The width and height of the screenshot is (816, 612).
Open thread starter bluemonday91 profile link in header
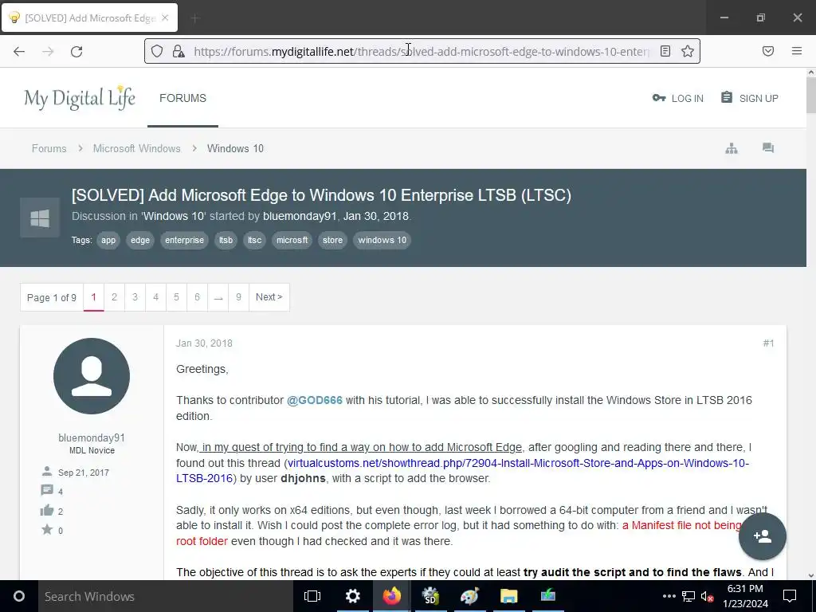pos(300,216)
